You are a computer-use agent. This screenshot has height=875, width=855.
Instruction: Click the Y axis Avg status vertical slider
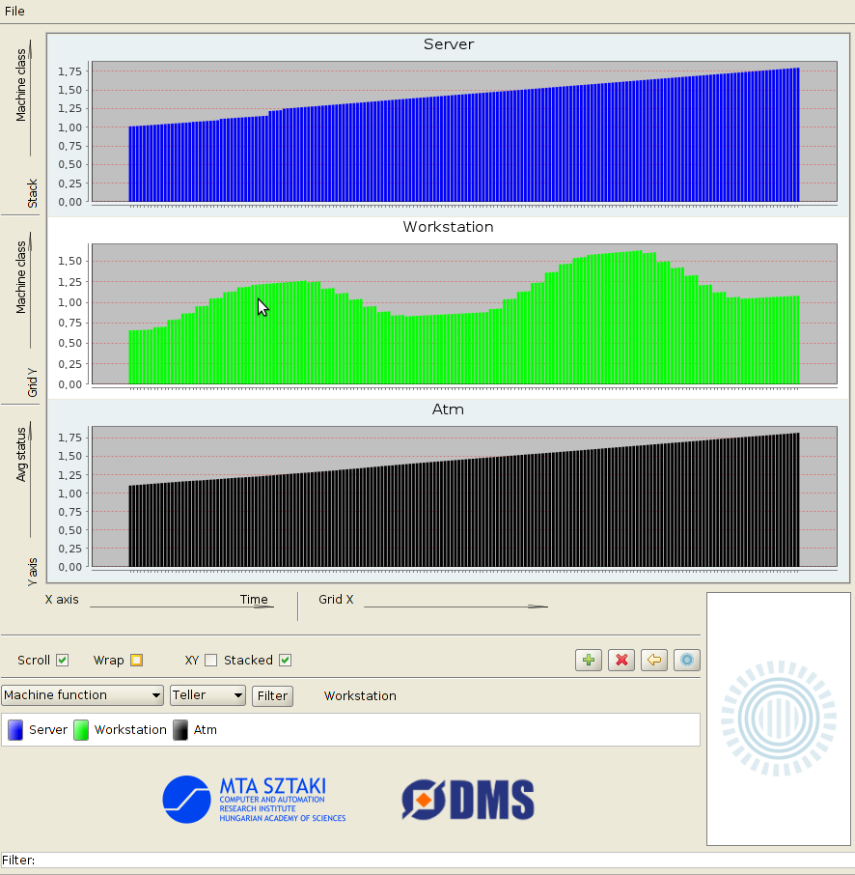[30, 480]
